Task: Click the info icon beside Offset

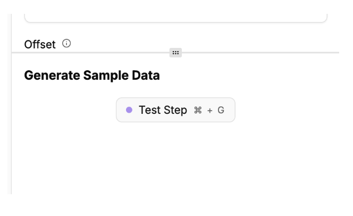Action: pos(66,44)
